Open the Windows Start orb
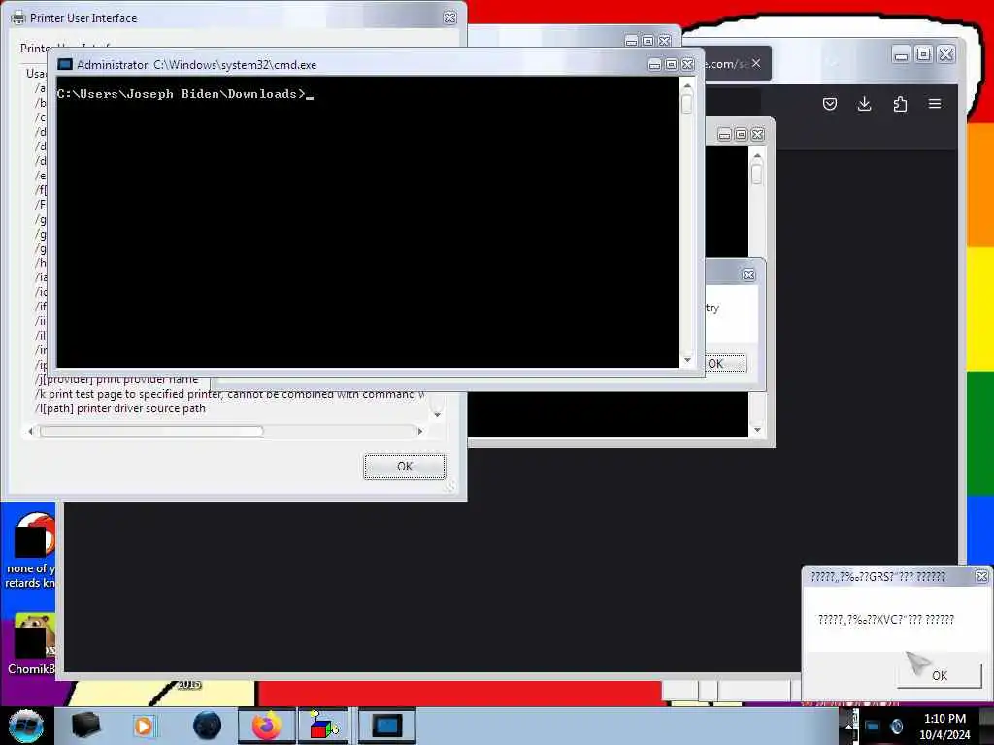 (x=25, y=726)
